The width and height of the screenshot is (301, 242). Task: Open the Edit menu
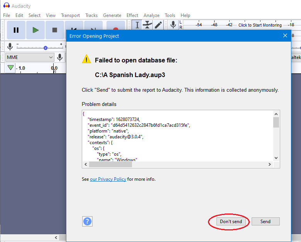pyautogui.click(x=19, y=15)
